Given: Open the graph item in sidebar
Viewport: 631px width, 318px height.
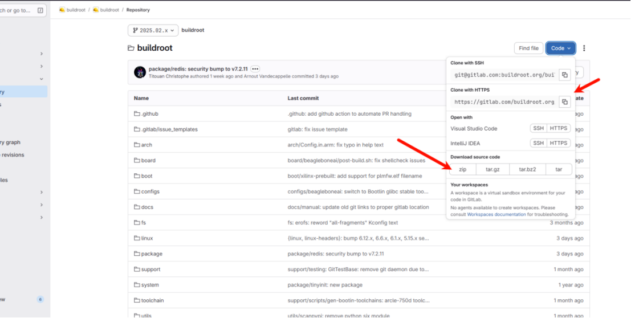Looking at the screenshot, I should [x=10, y=142].
